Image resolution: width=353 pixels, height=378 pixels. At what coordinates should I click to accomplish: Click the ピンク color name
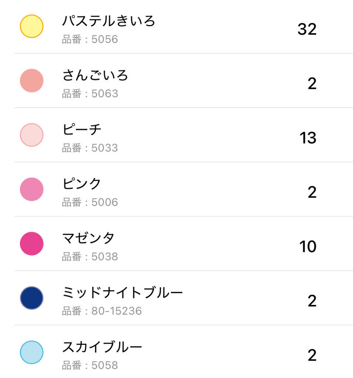tap(82, 184)
